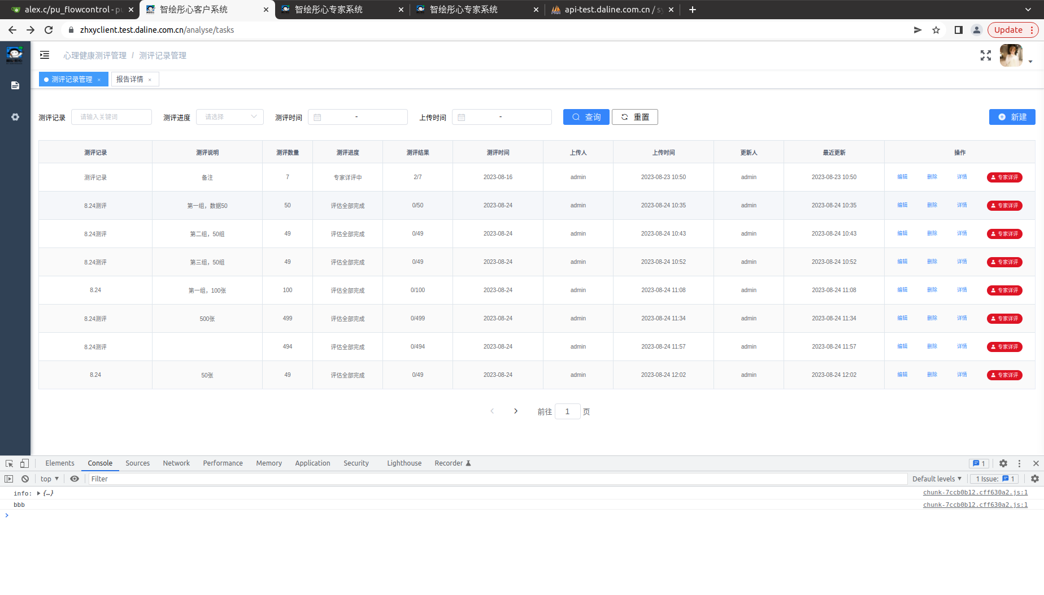The width and height of the screenshot is (1044, 595).
Task: Toggle the device toolbar icon
Action: tap(24, 463)
